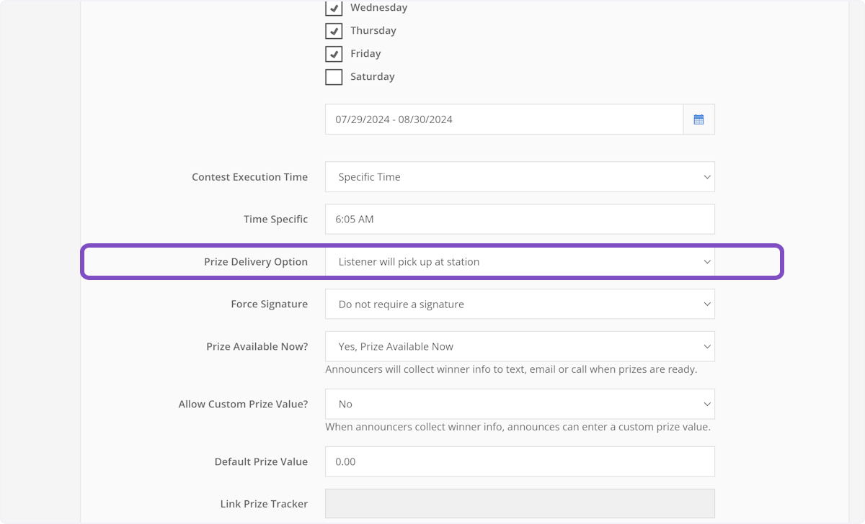Image resolution: width=865 pixels, height=524 pixels.
Task: Open the Contest Execution Time dropdown
Action: 519,176
